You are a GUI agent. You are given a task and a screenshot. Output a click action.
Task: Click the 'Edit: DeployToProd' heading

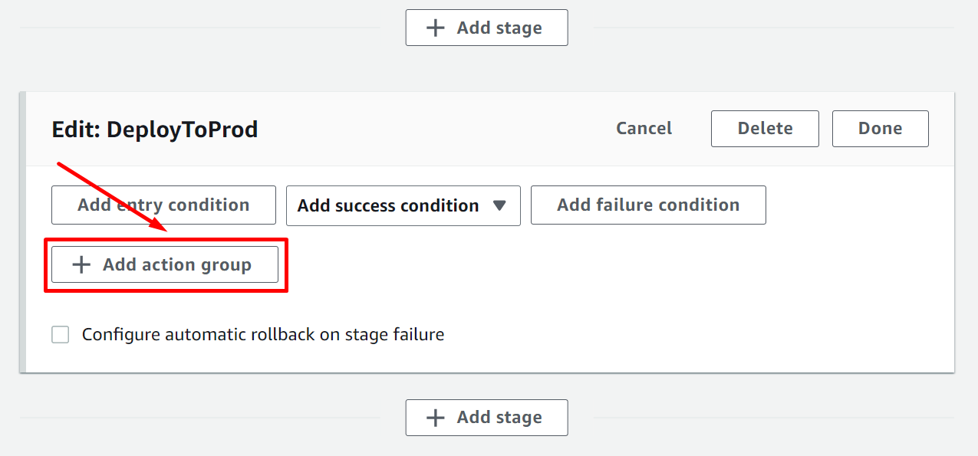(154, 130)
